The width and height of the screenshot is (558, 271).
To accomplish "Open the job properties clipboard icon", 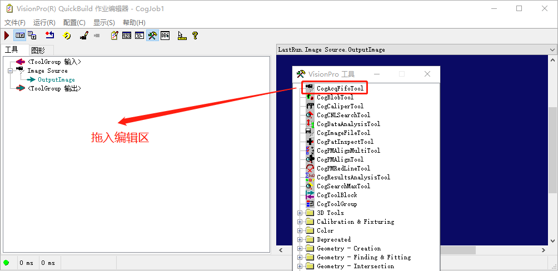I will coord(114,36).
